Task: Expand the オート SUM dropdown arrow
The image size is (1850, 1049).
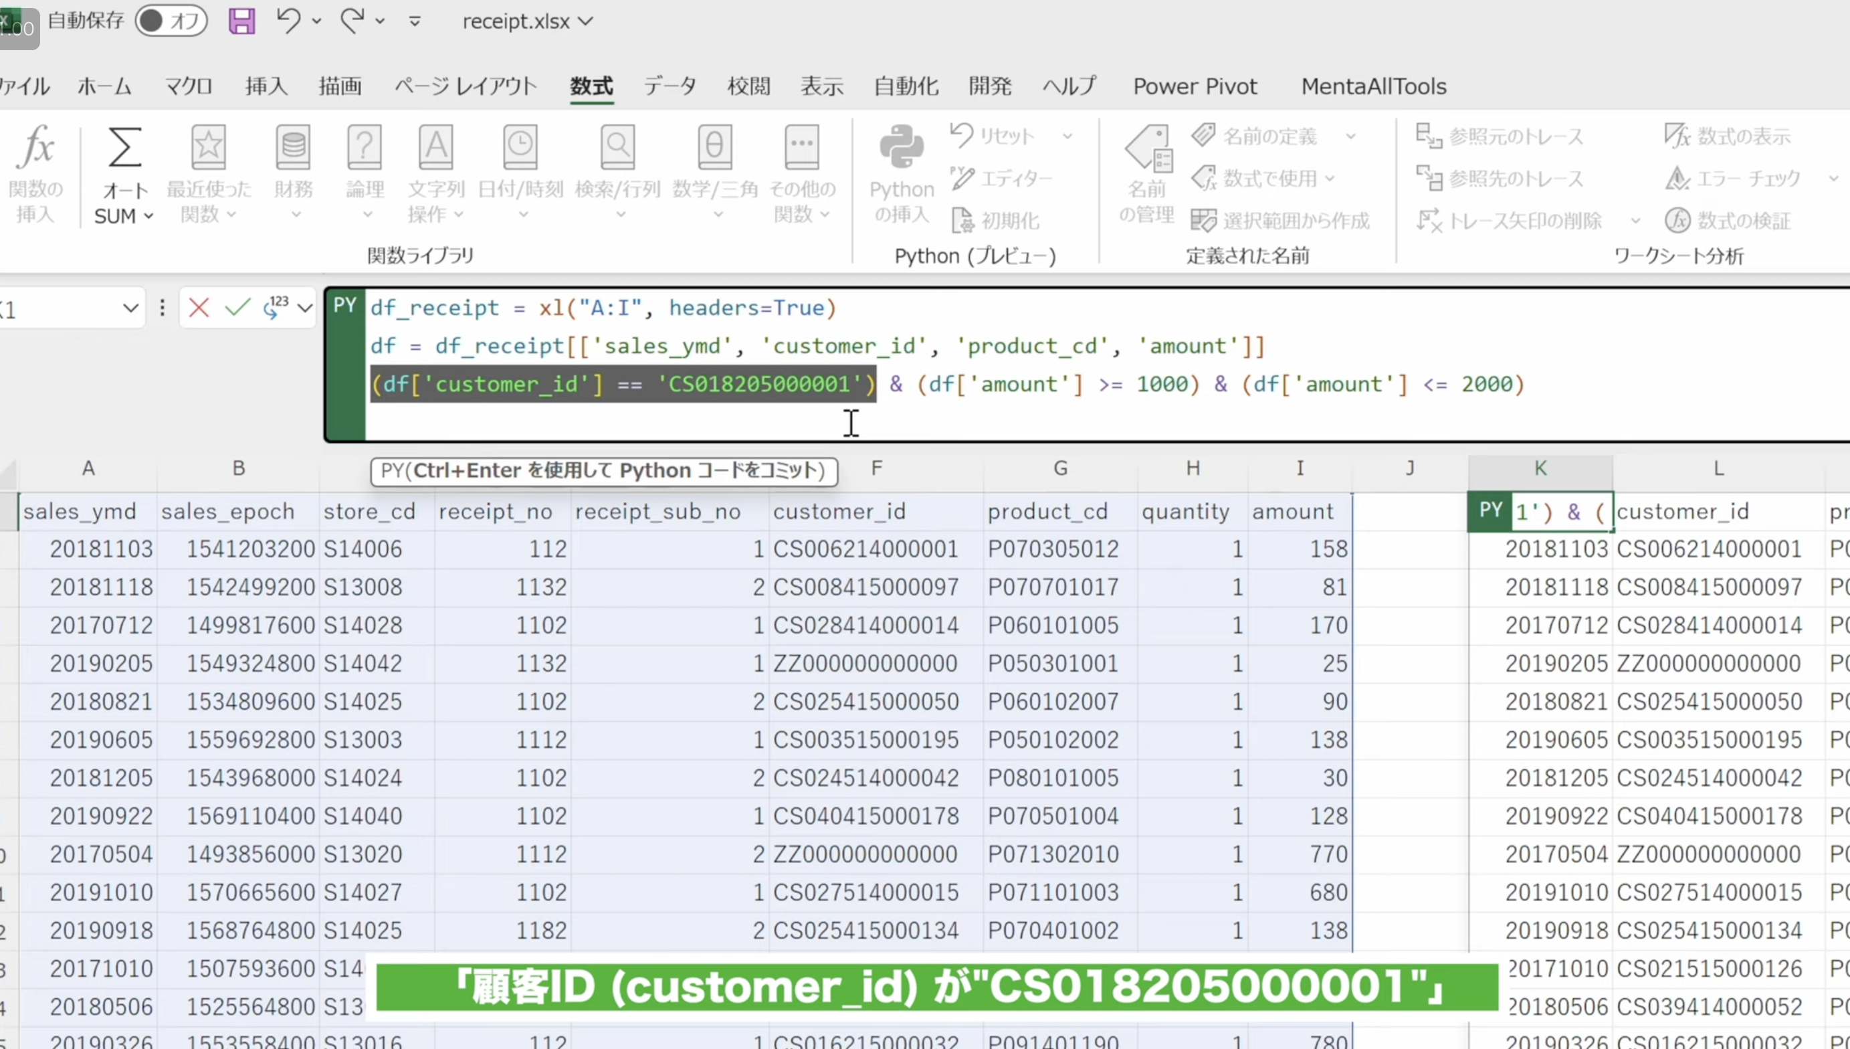Action: click(148, 215)
